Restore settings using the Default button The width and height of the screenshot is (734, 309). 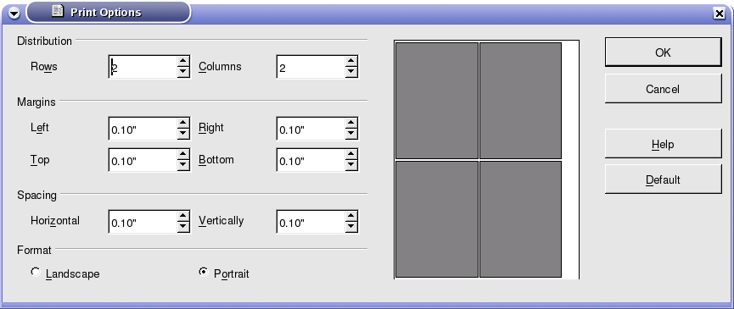coord(663,179)
